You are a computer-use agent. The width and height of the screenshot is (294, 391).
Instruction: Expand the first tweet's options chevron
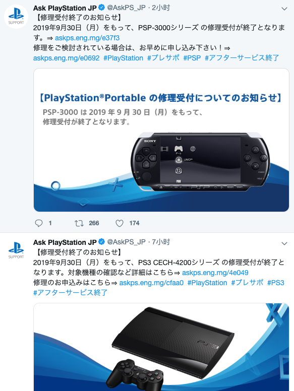click(x=284, y=9)
